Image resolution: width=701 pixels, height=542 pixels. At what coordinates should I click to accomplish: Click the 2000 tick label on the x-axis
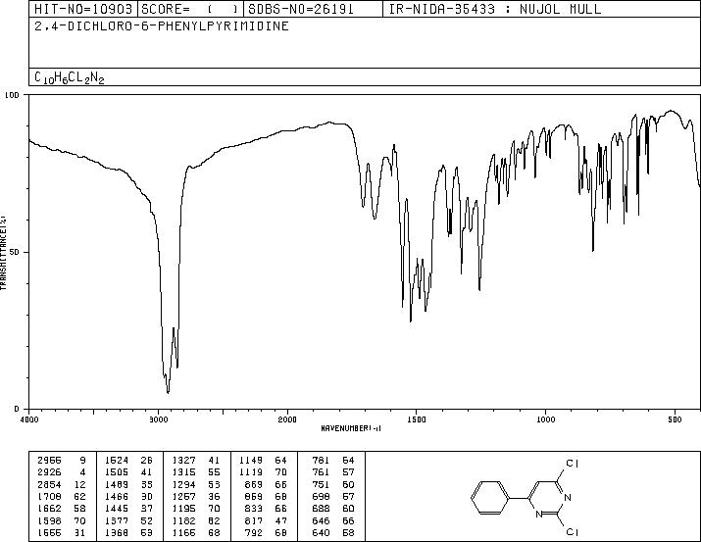click(x=287, y=419)
